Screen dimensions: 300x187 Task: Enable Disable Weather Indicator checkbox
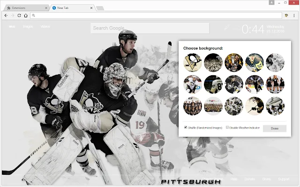coord(227,127)
